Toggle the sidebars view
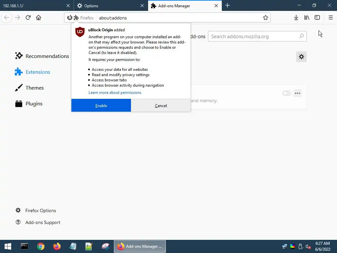Viewport: 337px width, 253px height. [x=317, y=17]
